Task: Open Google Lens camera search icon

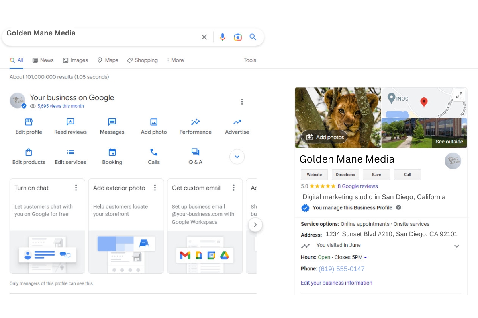Action: click(x=238, y=37)
